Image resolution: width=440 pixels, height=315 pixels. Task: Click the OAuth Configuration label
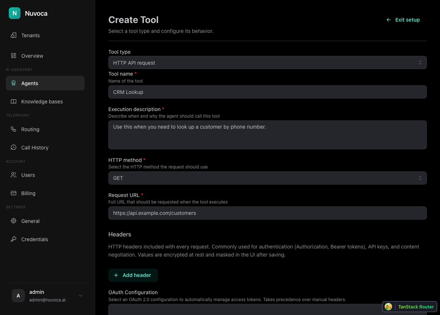click(133, 292)
